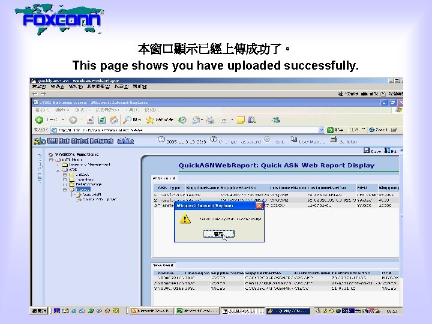This screenshot has width=432, height=324.
Task: Click the Exit icon above report
Action: point(387,151)
